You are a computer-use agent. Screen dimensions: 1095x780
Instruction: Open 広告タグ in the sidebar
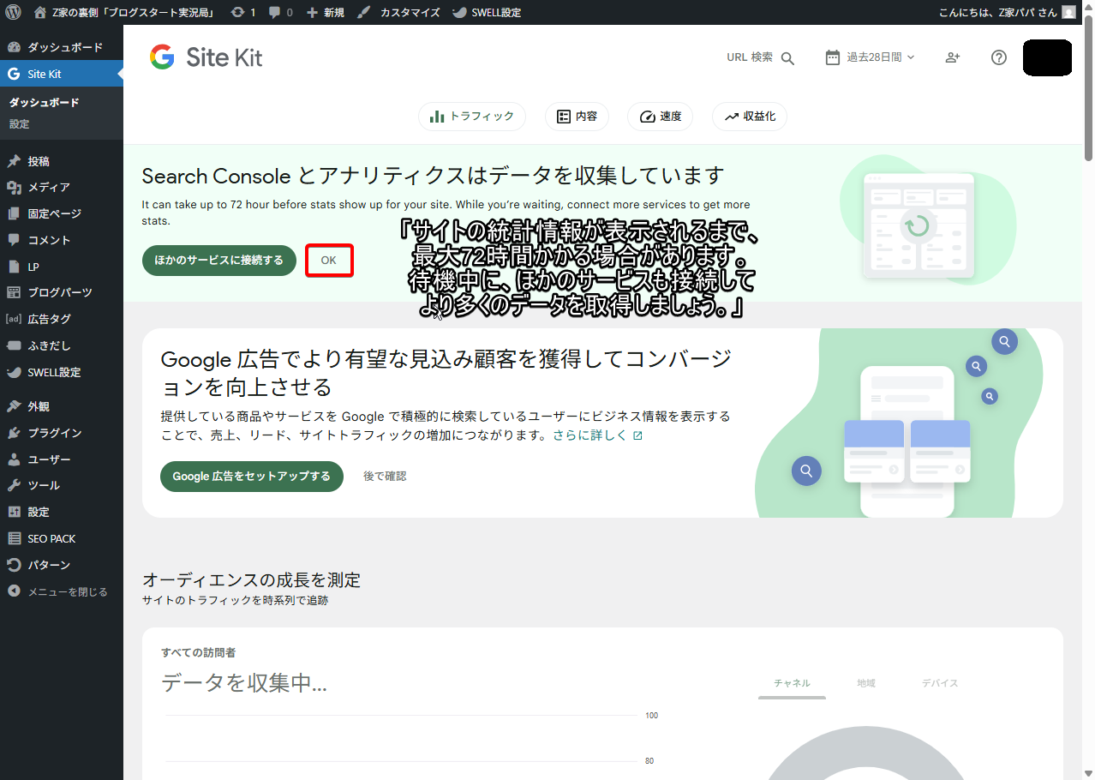62,319
